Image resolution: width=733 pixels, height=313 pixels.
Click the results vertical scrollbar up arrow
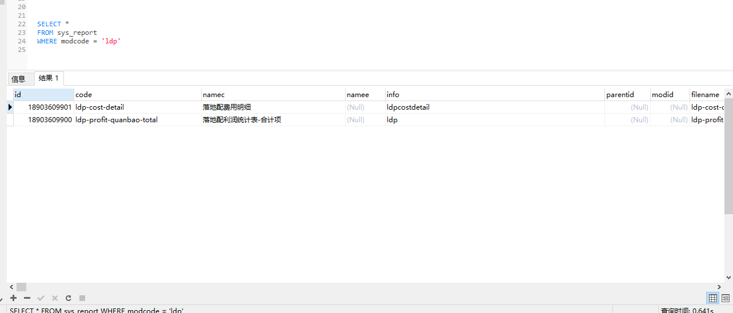tap(728, 93)
